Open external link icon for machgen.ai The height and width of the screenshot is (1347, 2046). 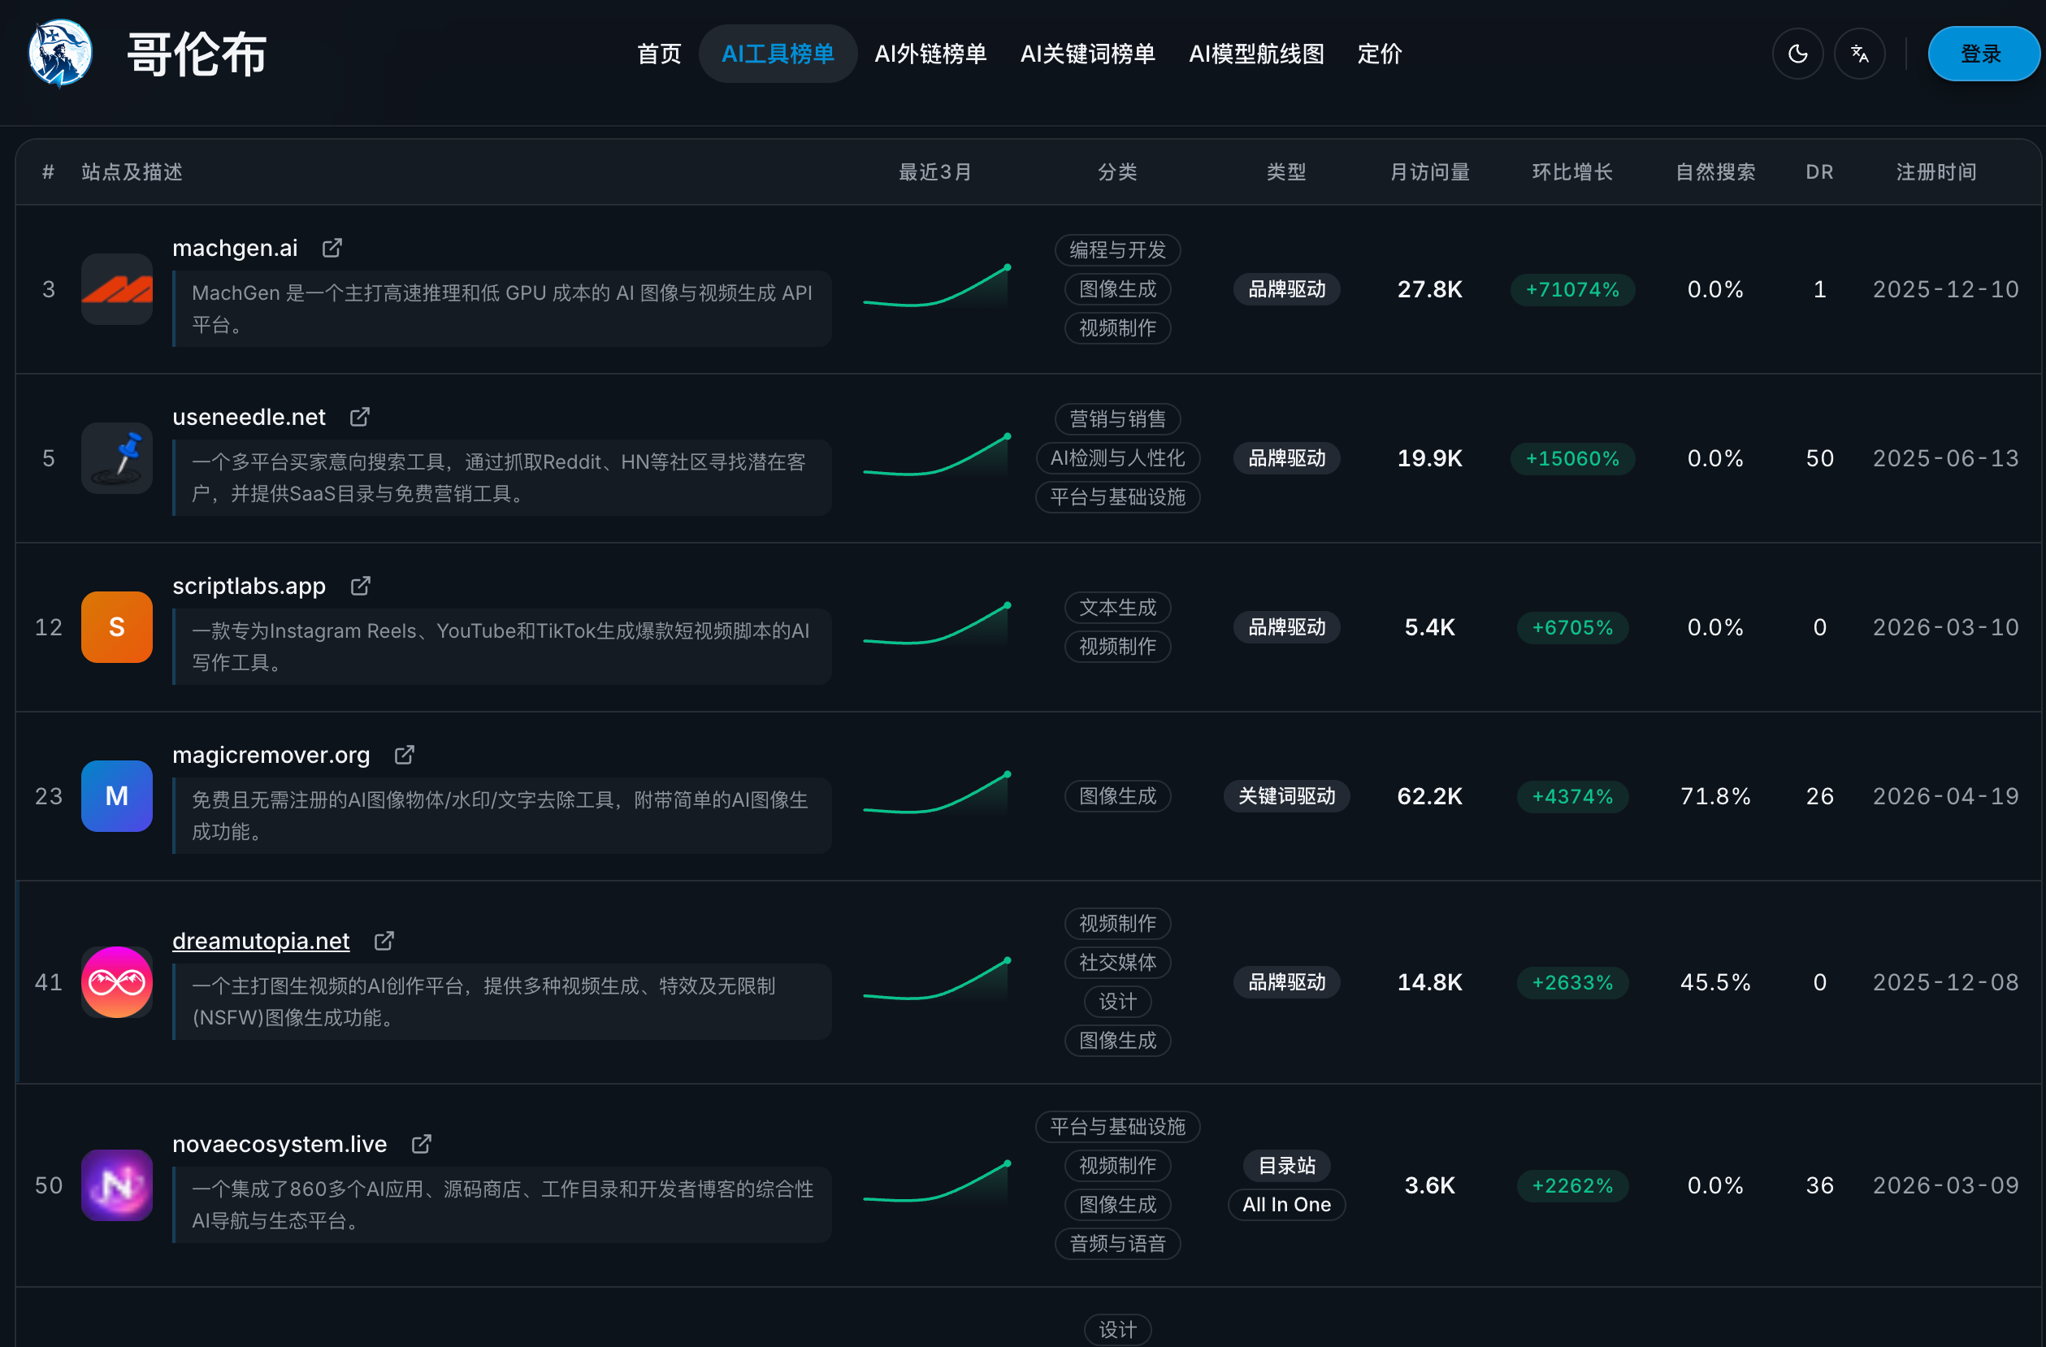(x=332, y=249)
